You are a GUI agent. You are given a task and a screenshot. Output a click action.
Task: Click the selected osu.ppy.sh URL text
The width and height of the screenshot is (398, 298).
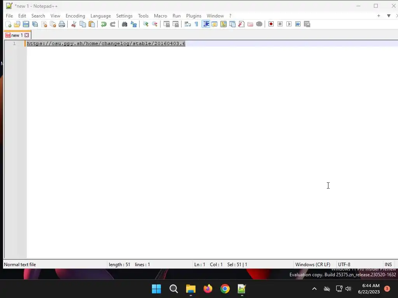[x=106, y=43]
